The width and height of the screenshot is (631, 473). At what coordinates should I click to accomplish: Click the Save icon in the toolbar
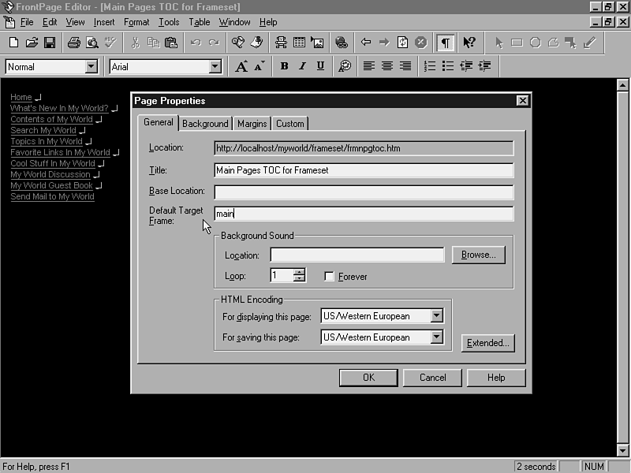coord(49,43)
